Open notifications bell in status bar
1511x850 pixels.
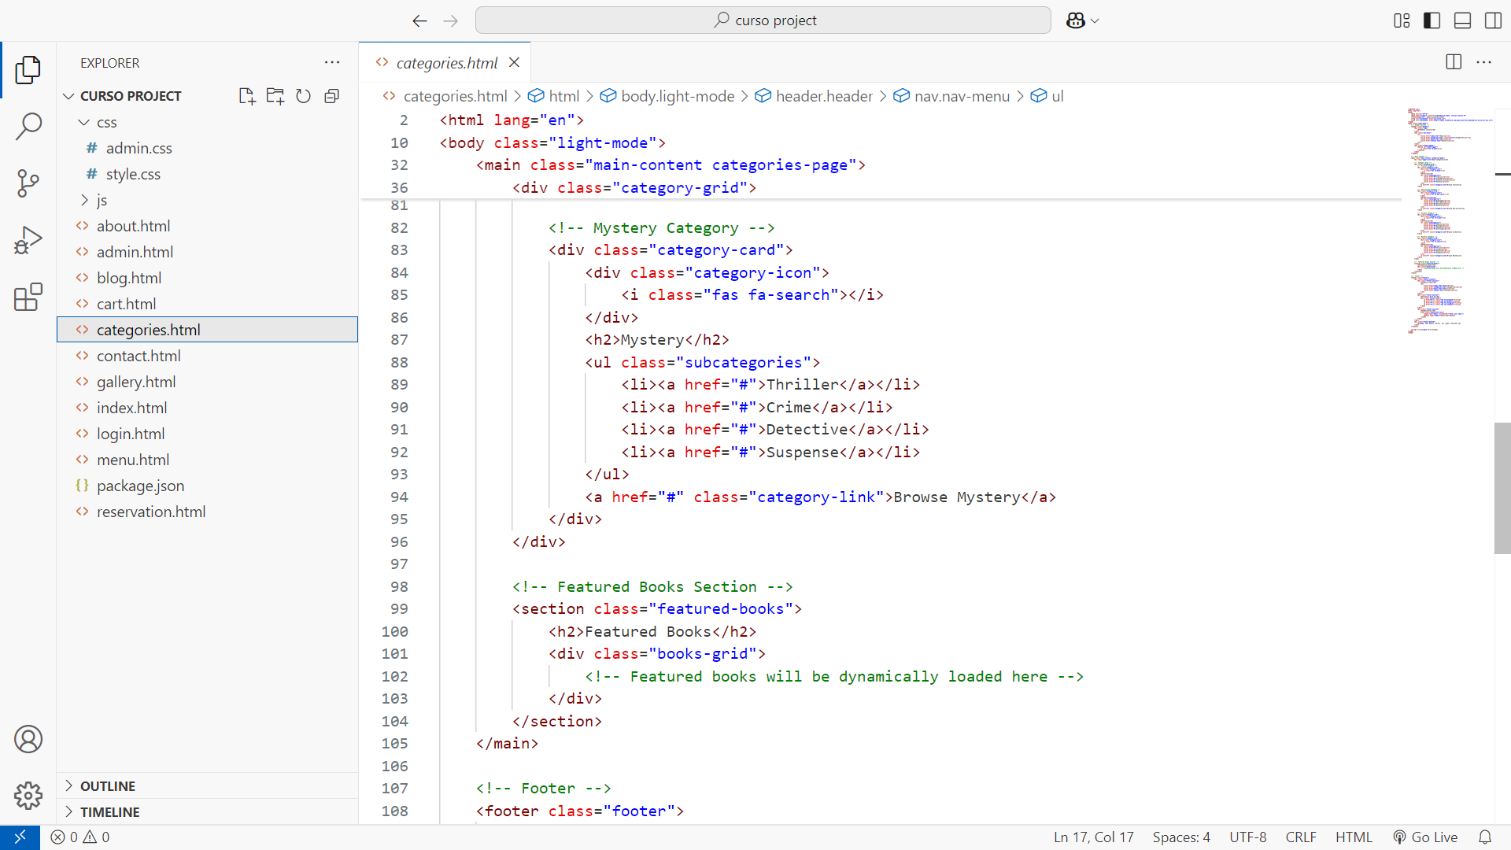pos(1485,837)
